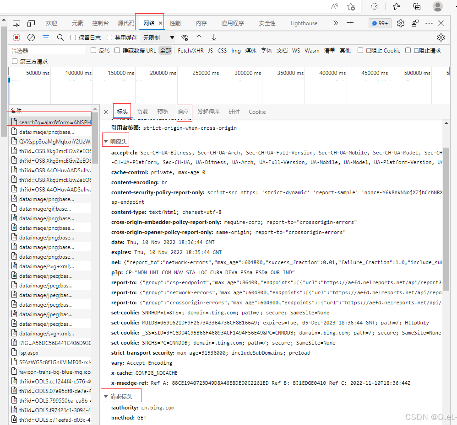457x425 pixels.
Task: Open the network search magnifier
Action: (x=60, y=37)
